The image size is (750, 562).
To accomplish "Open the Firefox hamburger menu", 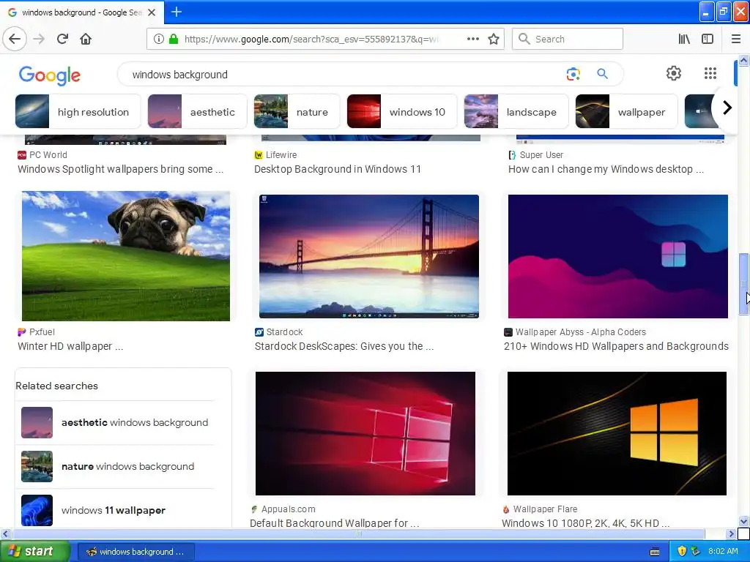I will (x=736, y=39).
